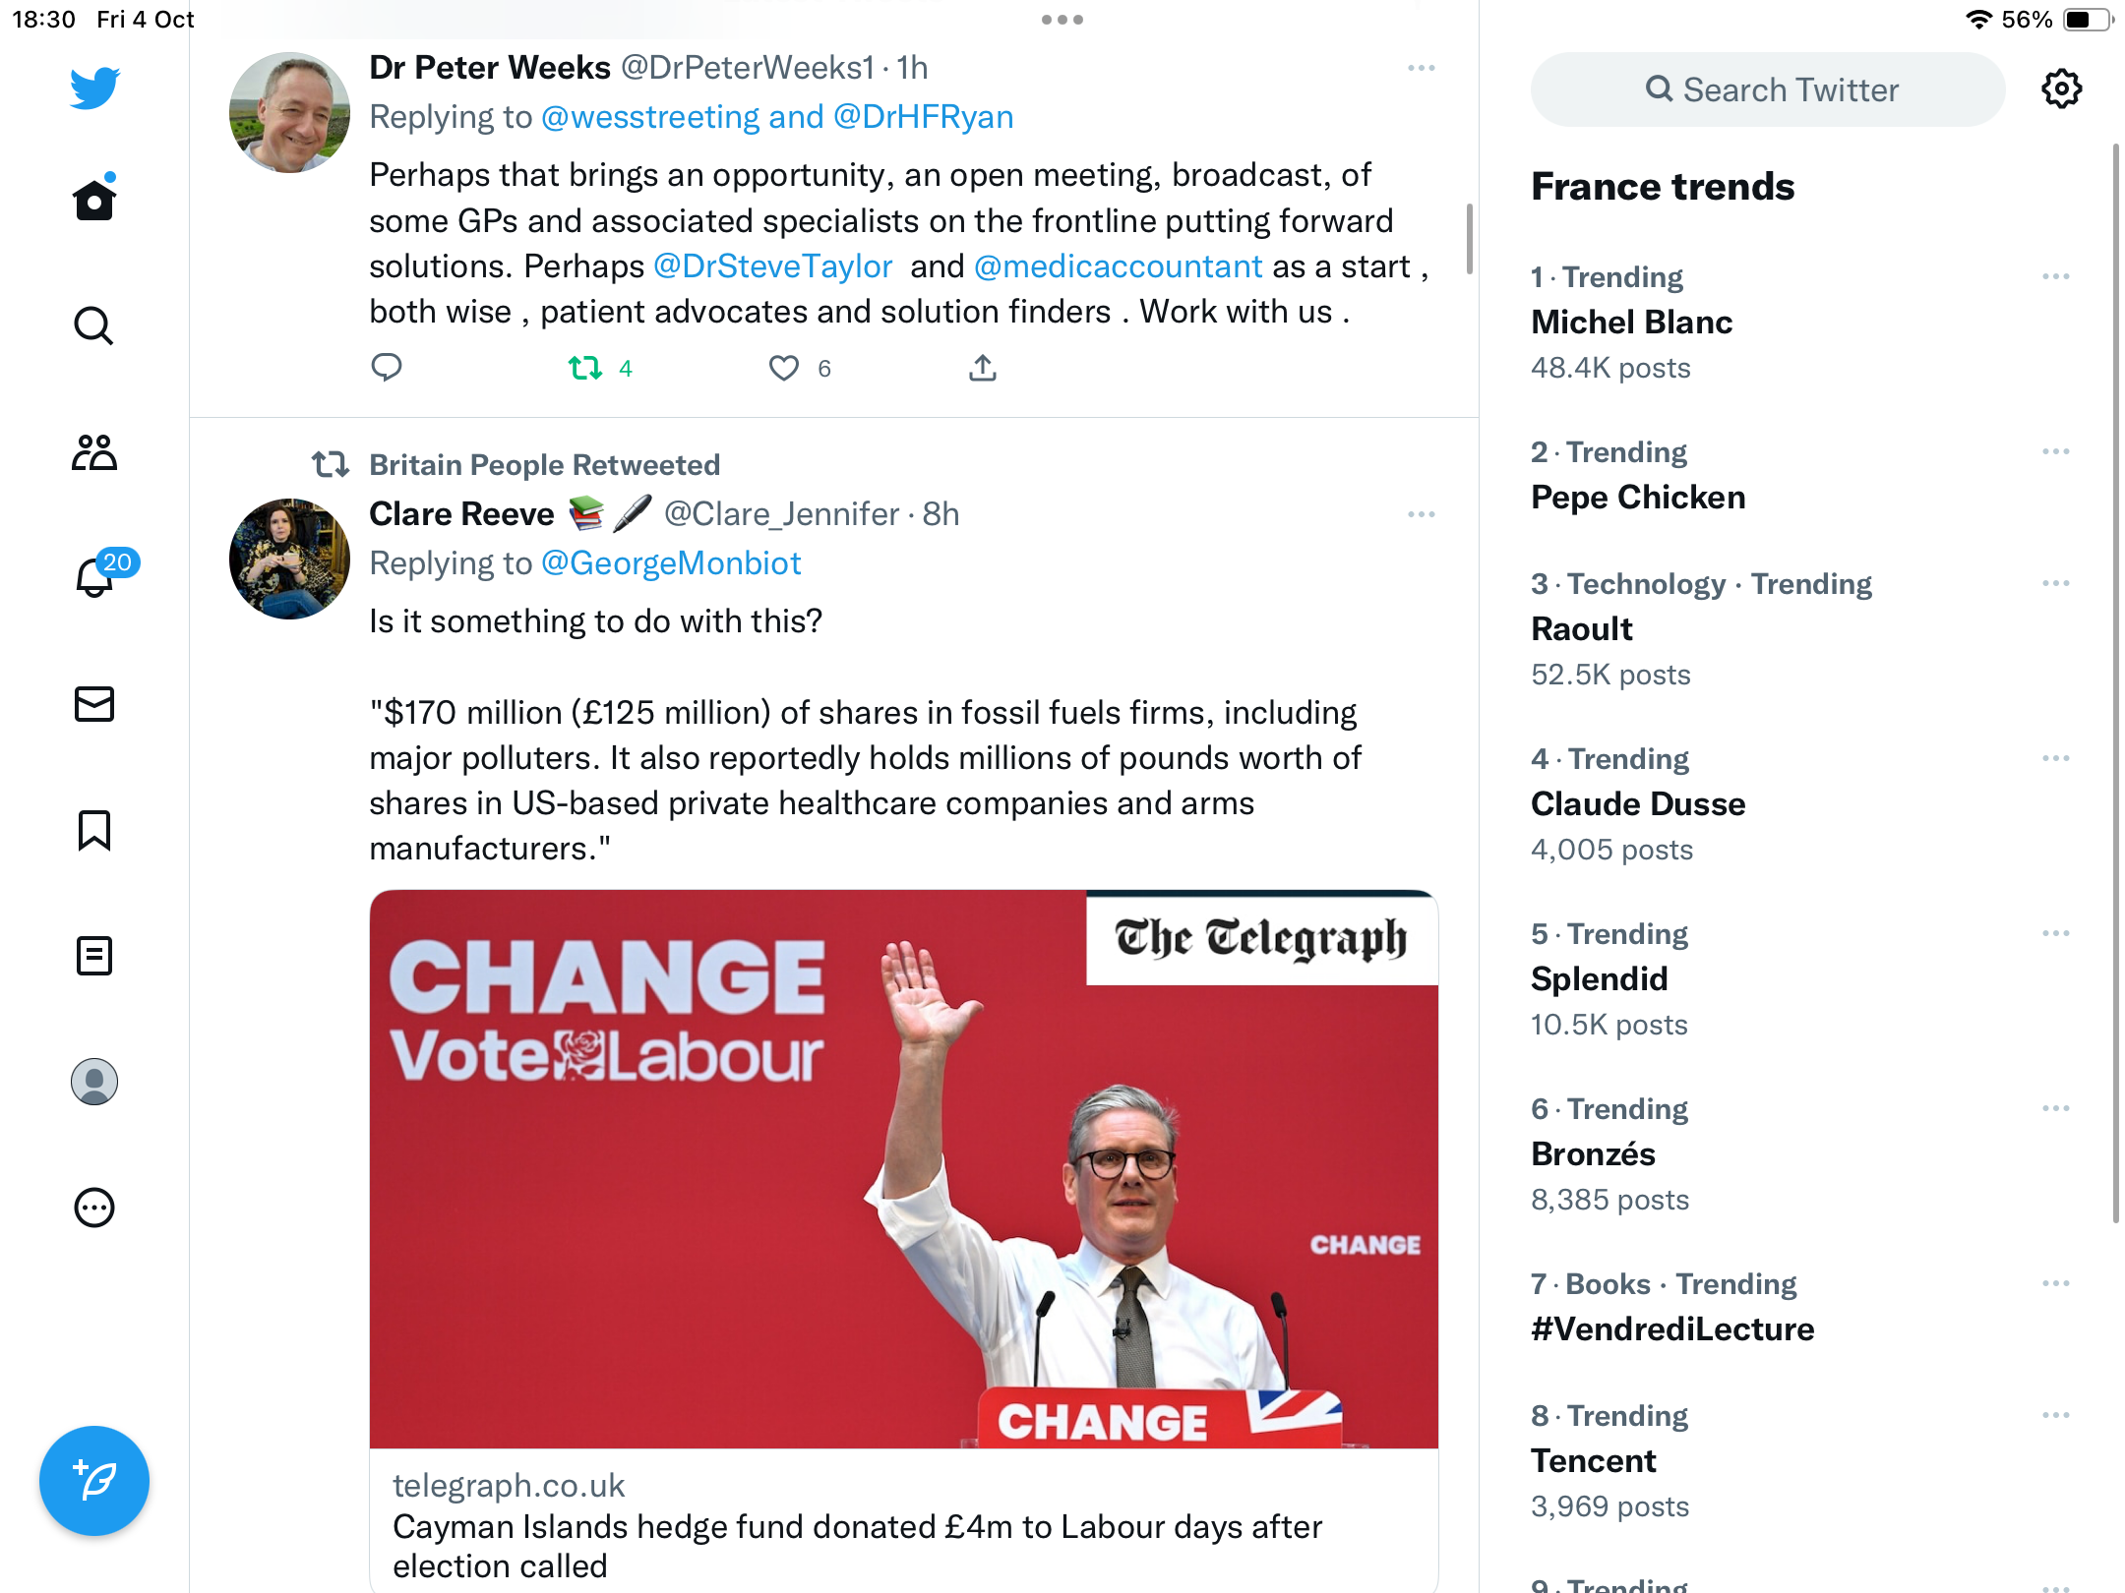Open @GeorgeMonbiot profile link
The height and width of the screenshot is (1593, 2125).
pos(671,563)
